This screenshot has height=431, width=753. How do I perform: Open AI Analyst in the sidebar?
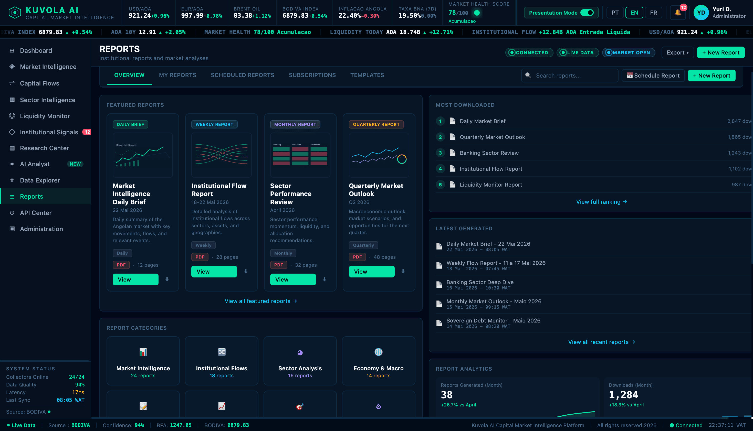(x=45, y=164)
